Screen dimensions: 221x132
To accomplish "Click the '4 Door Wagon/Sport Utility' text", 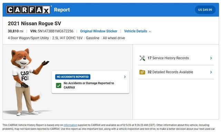I will pyautogui.click(x=28, y=38).
